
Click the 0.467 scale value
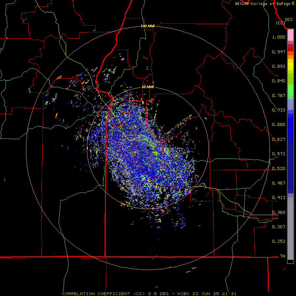coord(279,183)
